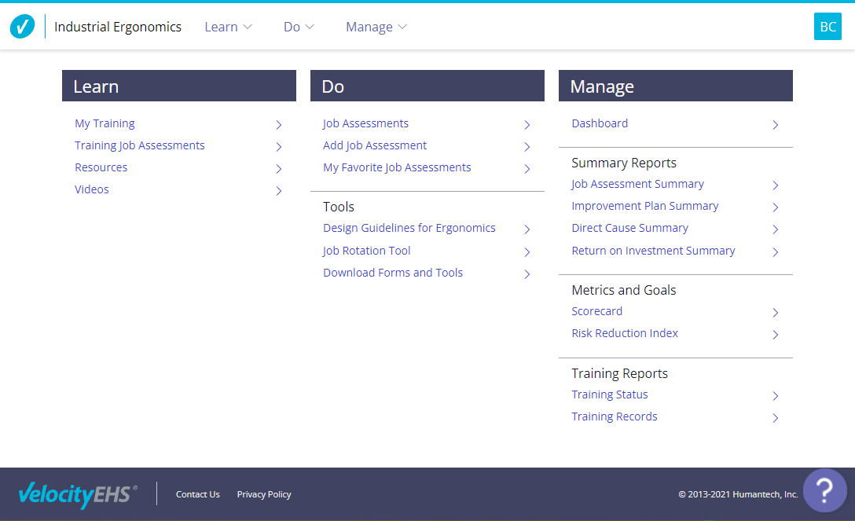Image resolution: width=855 pixels, height=521 pixels.
Task: Go to Training Job Assessments
Action: pos(139,145)
